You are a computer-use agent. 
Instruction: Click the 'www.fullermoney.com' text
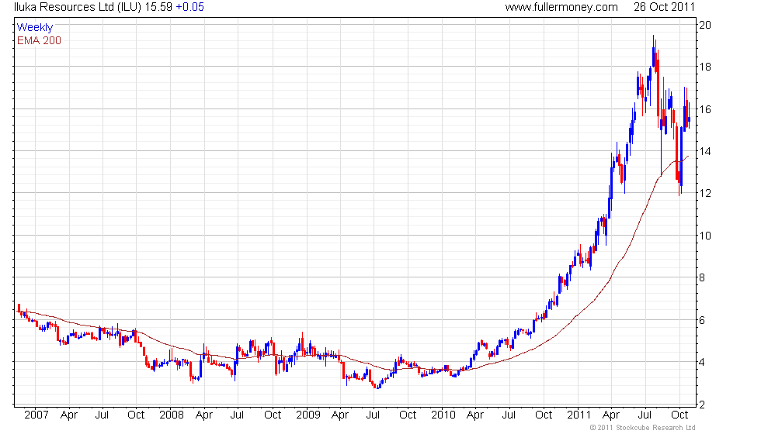pyautogui.click(x=561, y=7)
